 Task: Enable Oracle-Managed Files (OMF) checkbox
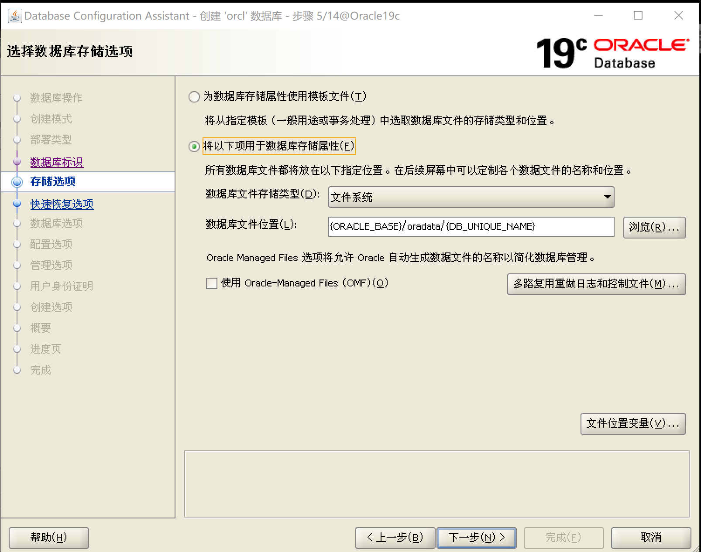pos(212,283)
